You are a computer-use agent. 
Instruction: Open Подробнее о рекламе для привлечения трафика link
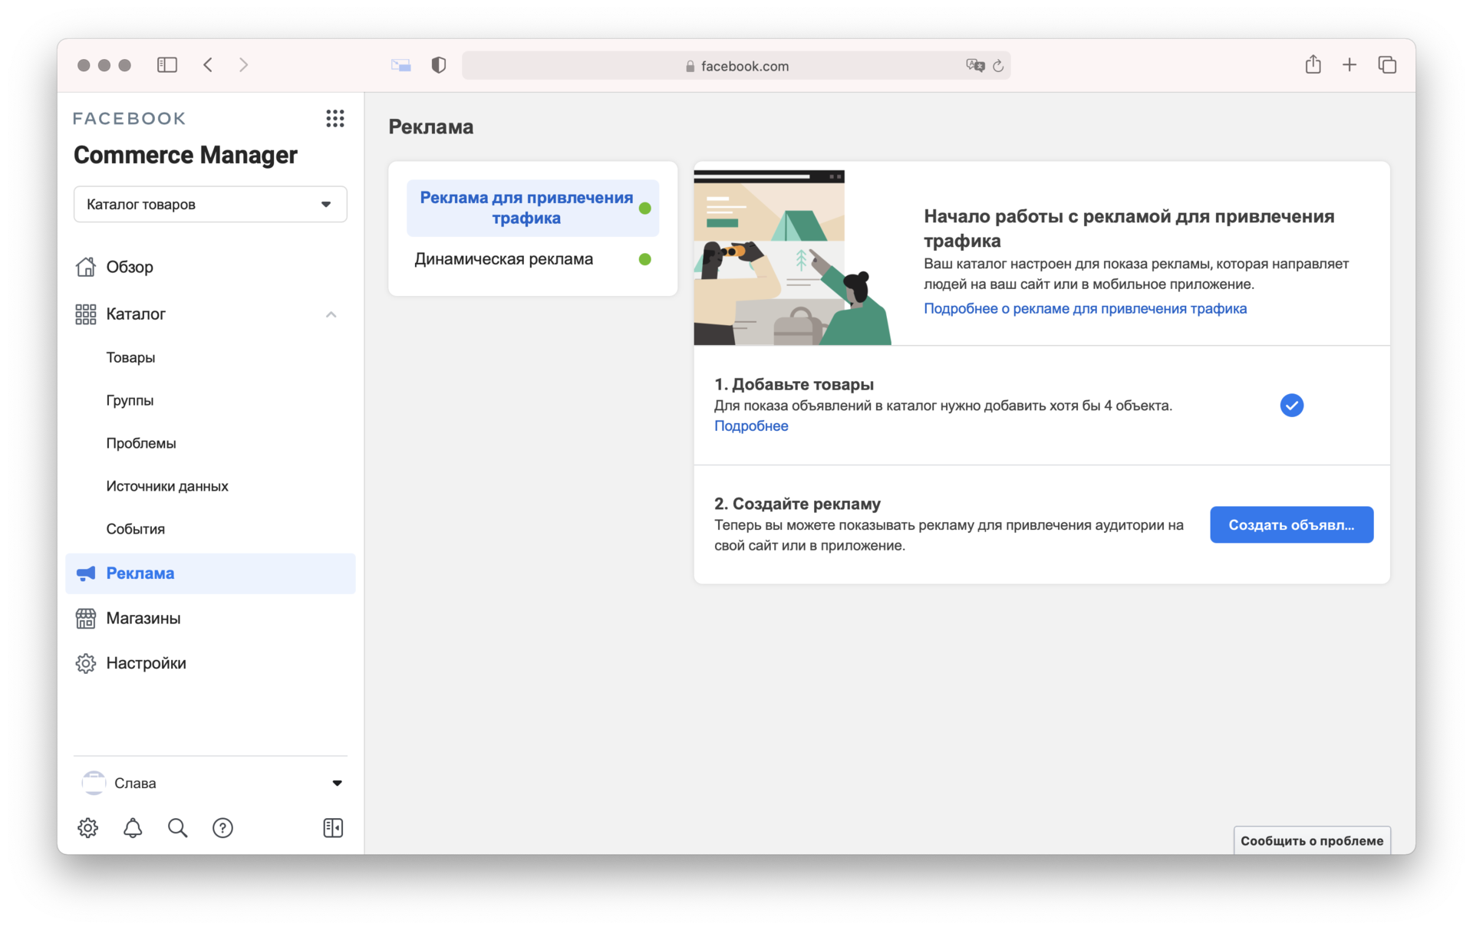[x=1085, y=308]
